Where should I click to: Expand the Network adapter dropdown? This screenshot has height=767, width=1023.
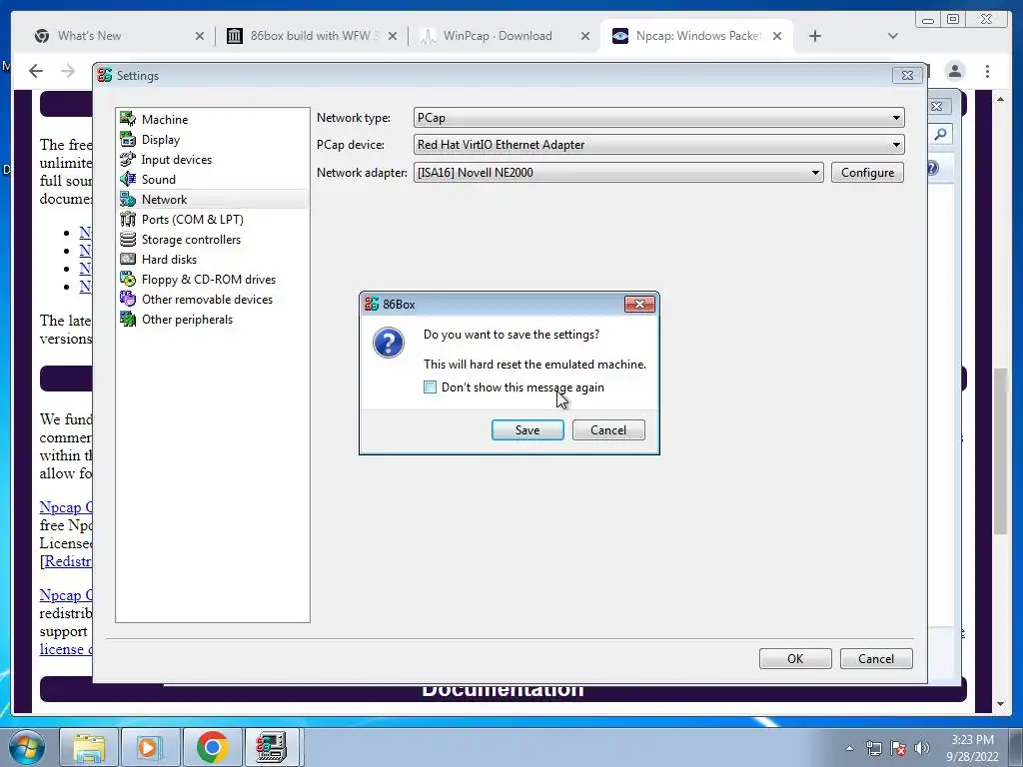[815, 173]
